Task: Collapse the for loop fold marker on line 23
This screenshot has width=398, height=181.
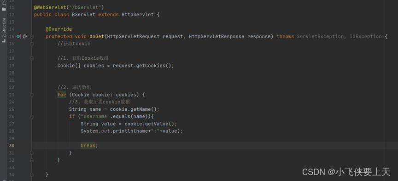Action: (32, 95)
